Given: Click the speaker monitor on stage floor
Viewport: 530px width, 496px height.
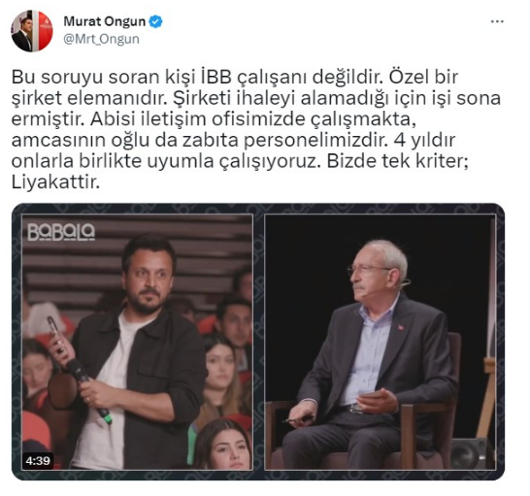Looking at the screenshot, I should 472,454.
